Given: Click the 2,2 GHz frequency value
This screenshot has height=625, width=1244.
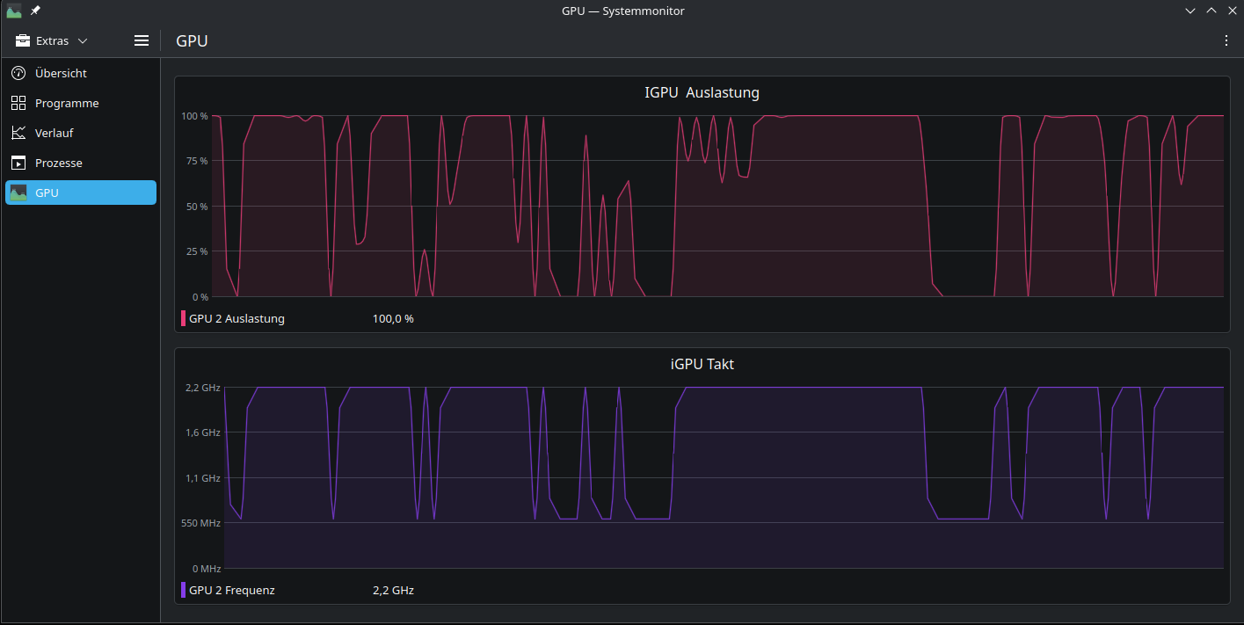Looking at the screenshot, I should click(x=393, y=590).
